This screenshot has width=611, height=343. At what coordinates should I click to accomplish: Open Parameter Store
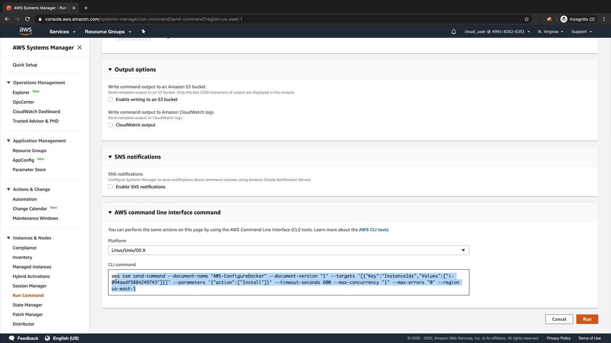click(x=29, y=170)
